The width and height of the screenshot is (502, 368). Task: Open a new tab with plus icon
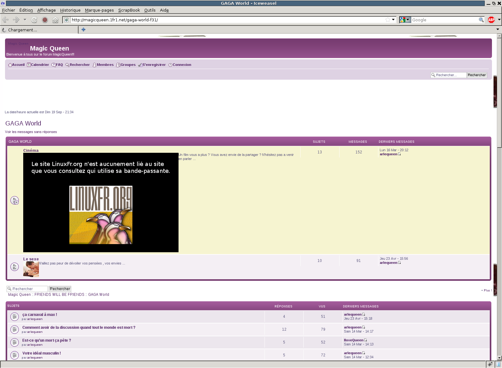[x=83, y=29]
